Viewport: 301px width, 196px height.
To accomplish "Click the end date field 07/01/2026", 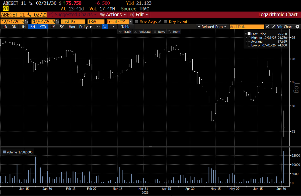I will click(43, 22).
